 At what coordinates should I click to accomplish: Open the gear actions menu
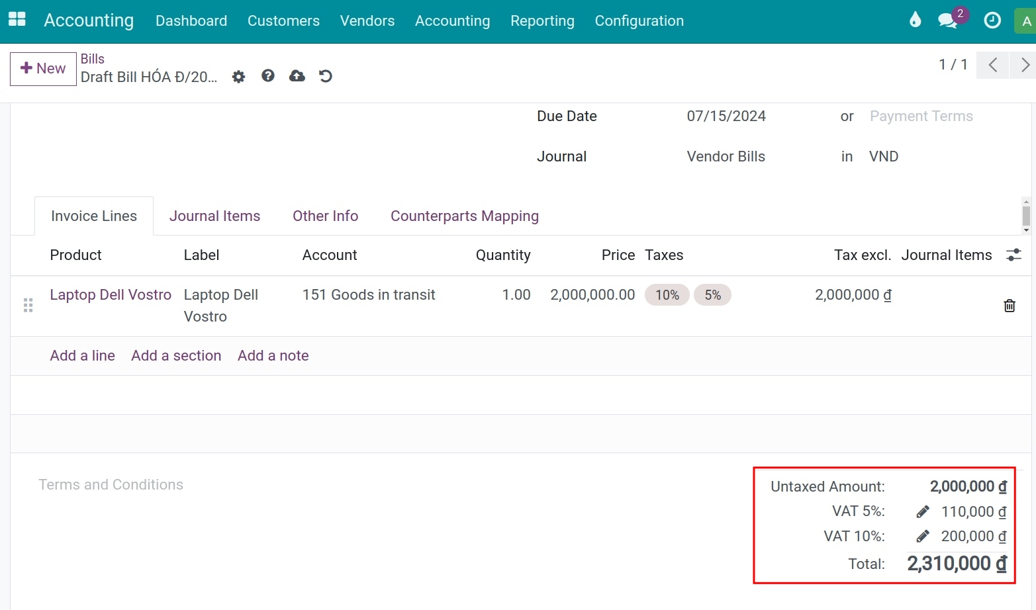pos(238,77)
